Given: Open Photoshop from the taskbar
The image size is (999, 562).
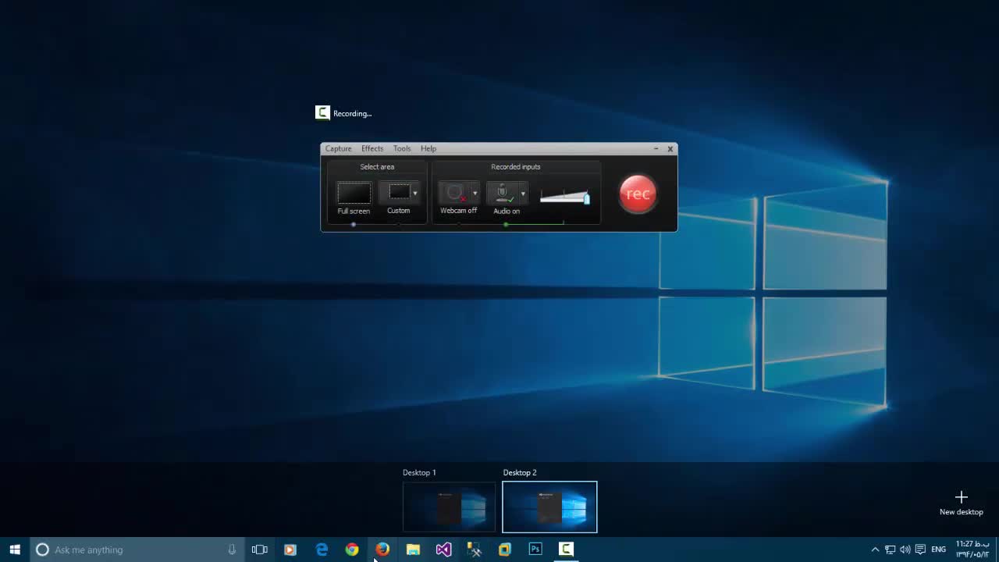Looking at the screenshot, I should click(535, 550).
